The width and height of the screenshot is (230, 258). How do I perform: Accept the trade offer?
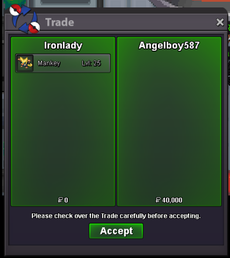(116, 231)
